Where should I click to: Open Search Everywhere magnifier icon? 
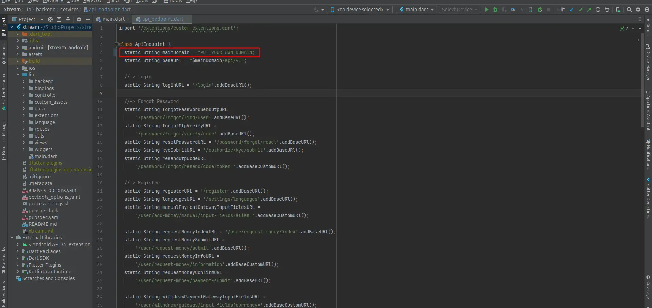pos(629,10)
